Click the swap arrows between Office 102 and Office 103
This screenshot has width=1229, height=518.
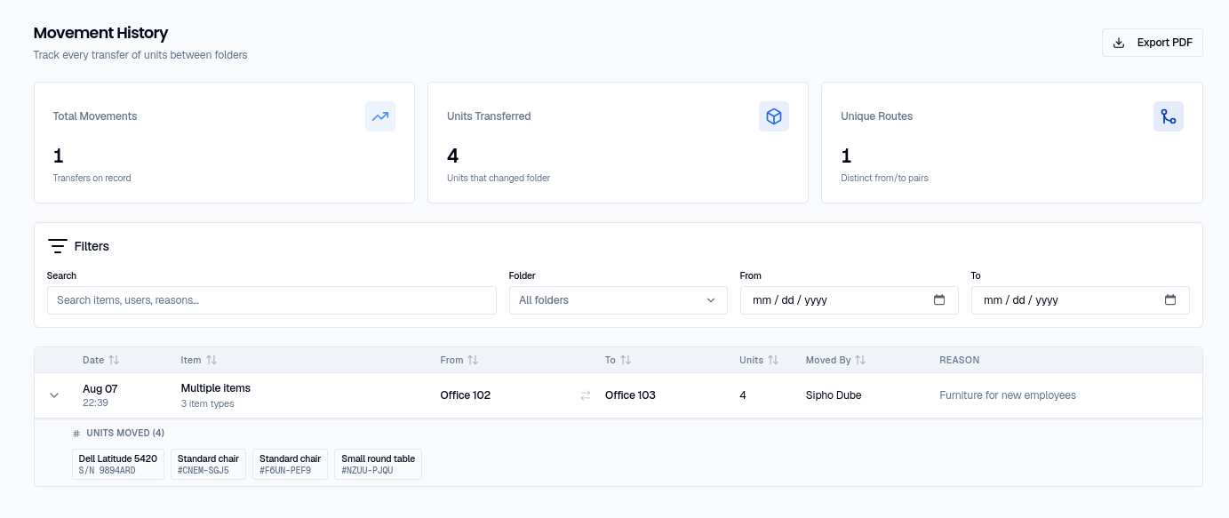click(x=586, y=395)
